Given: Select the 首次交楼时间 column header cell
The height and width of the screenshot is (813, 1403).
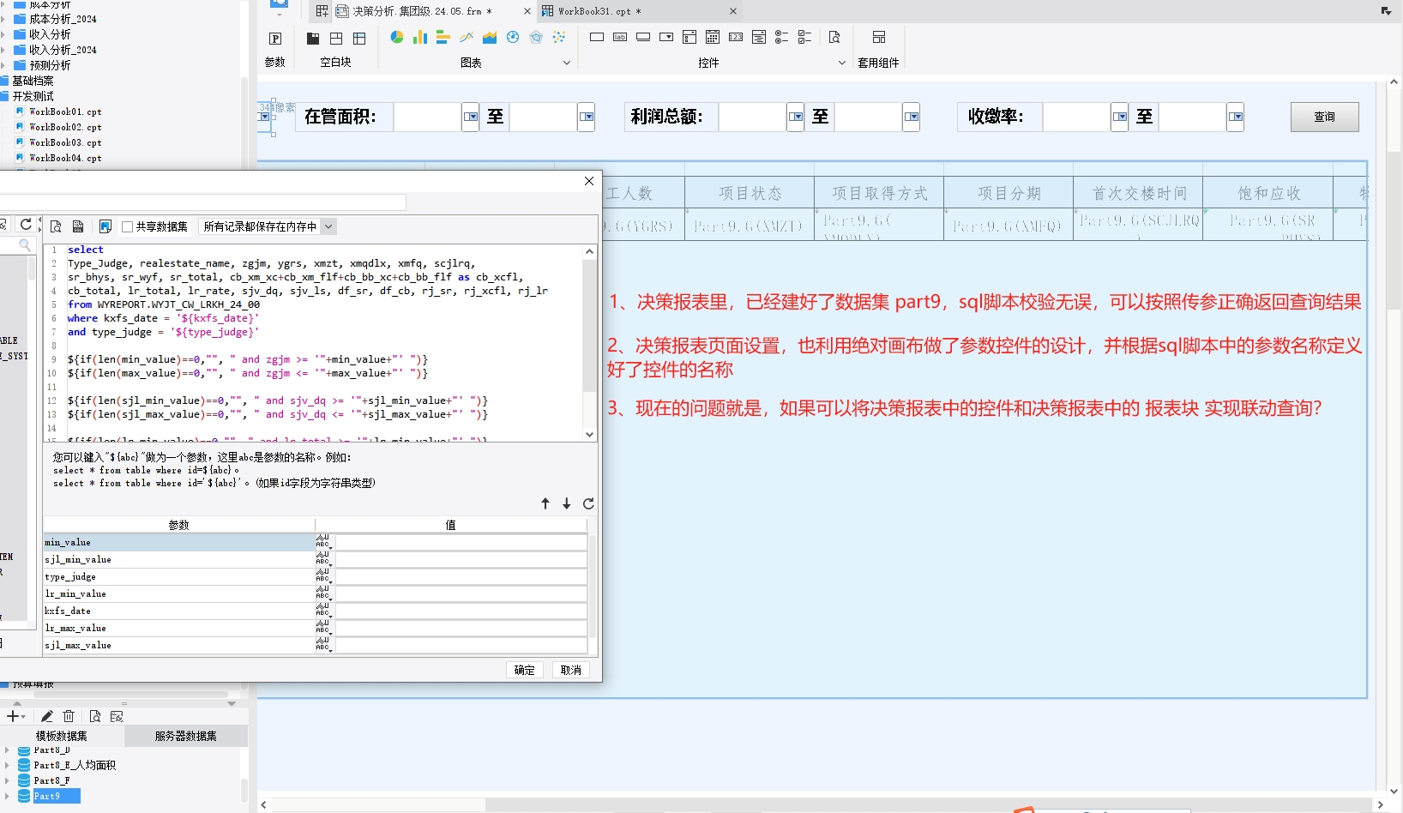Looking at the screenshot, I should click(1138, 193).
